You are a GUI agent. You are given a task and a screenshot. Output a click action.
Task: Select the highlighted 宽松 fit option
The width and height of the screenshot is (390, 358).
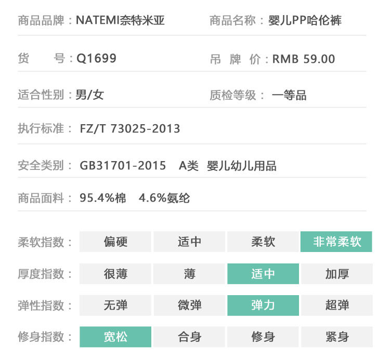115,337
